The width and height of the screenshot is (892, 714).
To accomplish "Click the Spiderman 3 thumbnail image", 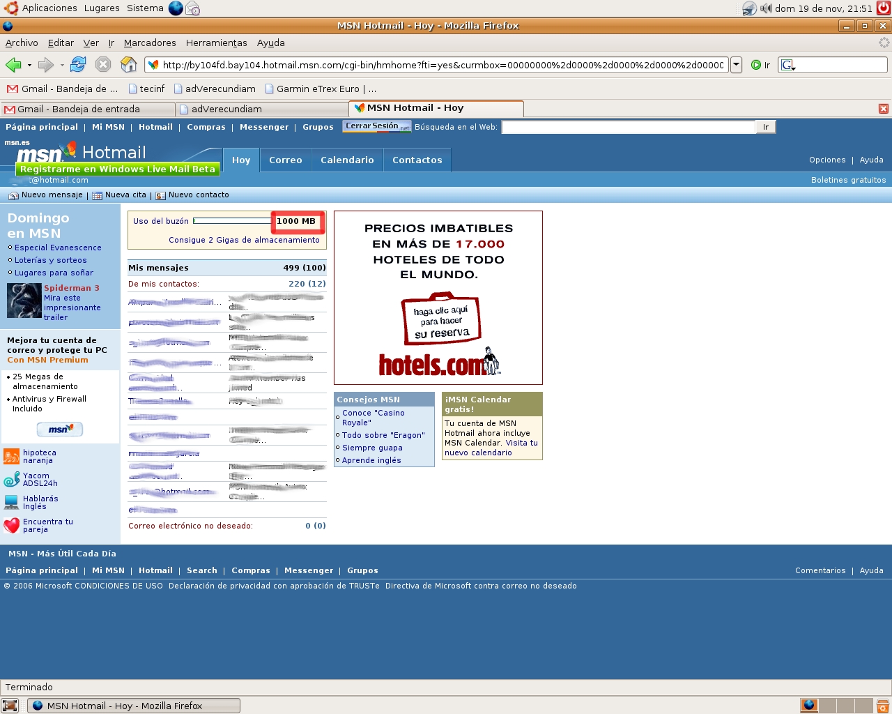I will coord(24,301).
